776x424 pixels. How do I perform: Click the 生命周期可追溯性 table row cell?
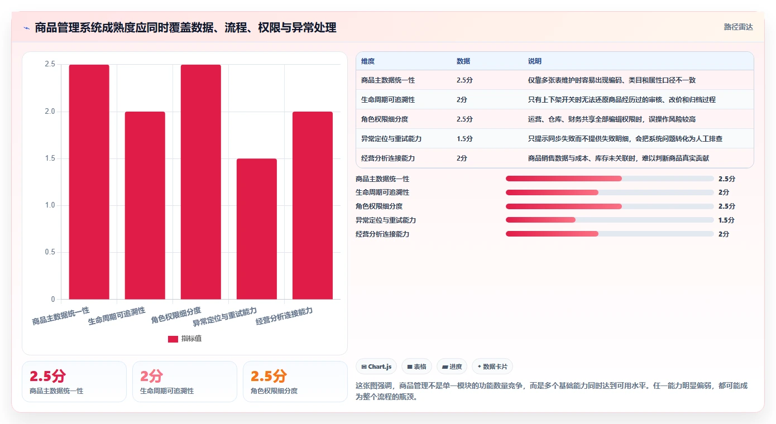388,100
